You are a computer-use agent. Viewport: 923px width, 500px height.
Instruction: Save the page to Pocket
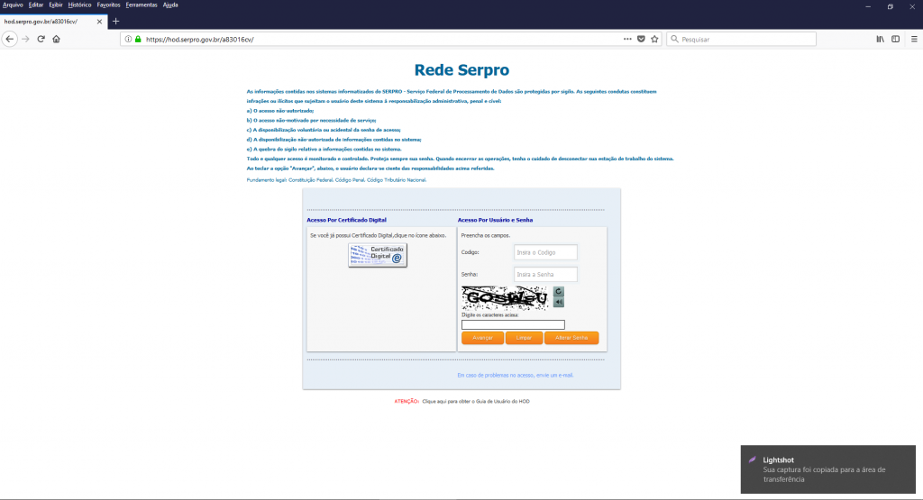pyautogui.click(x=641, y=40)
